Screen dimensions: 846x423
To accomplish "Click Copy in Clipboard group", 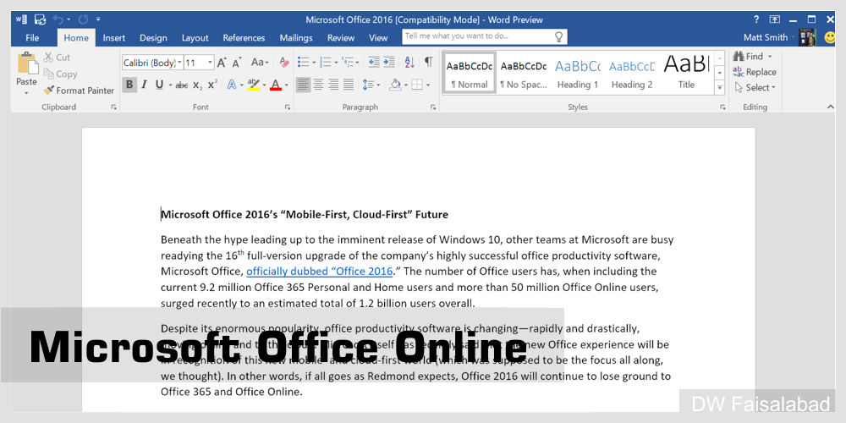I will coord(60,74).
